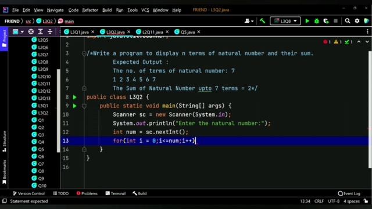
Task: Switch to Q5.java tab
Action: pos(187,32)
